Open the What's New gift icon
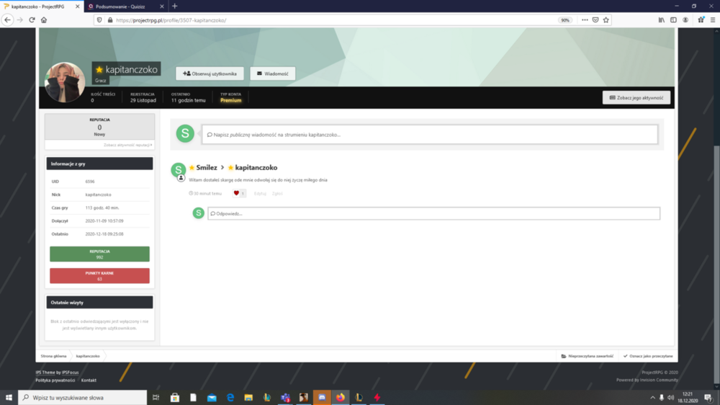Screen dimensions: 720x405 701,20
